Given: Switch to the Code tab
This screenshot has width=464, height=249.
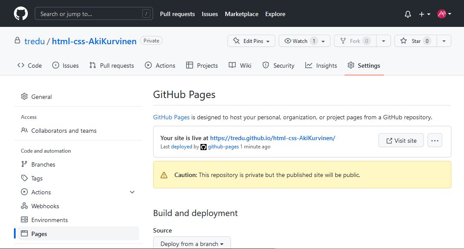Looking at the screenshot, I should 30,66.
